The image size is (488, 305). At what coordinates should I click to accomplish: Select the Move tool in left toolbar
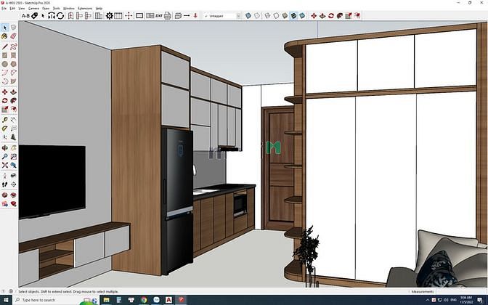(x=4, y=92)
